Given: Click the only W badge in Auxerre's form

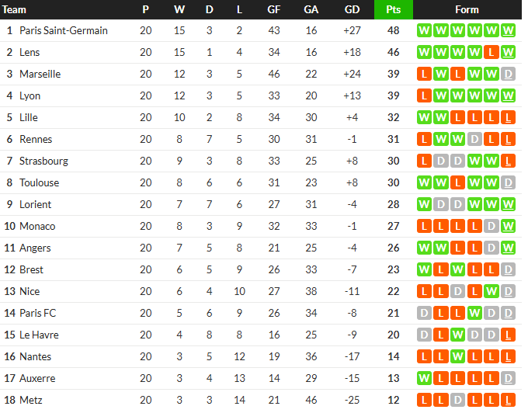Looking at the screenshot, I should [424, 378].
